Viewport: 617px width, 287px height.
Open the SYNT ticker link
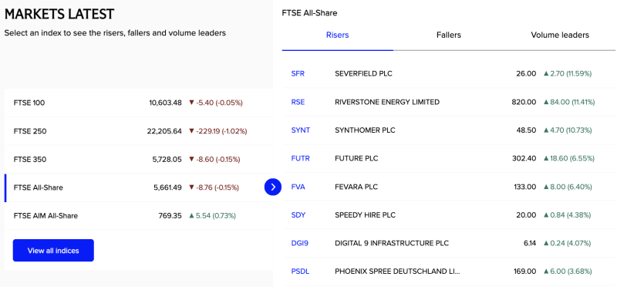(x=301, y=130)
